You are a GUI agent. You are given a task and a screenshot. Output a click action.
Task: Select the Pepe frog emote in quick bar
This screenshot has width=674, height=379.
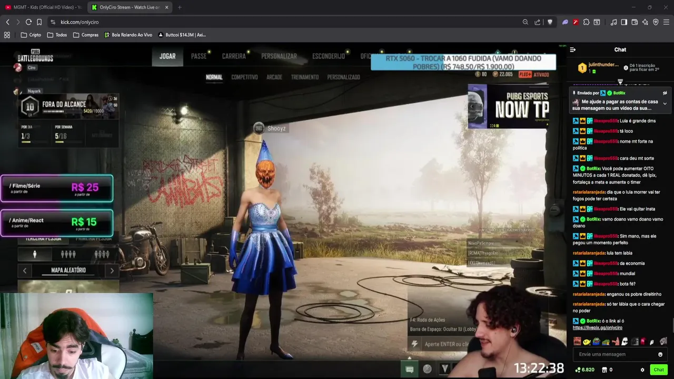tap(596, 342)
